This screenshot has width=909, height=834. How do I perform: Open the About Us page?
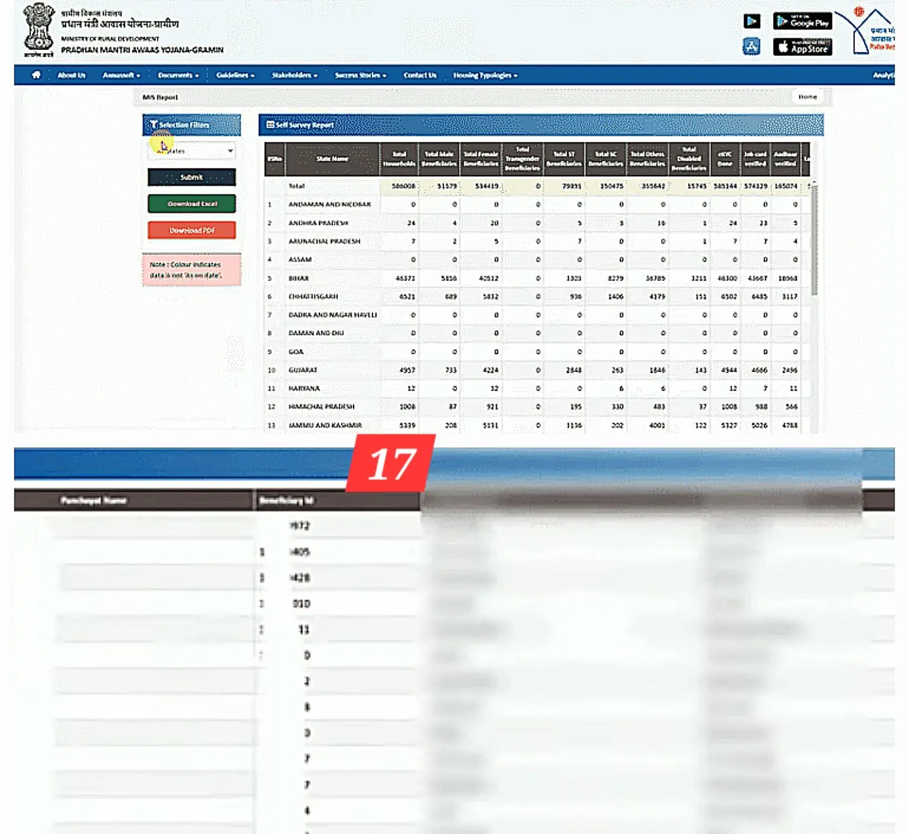coord(71,75)
